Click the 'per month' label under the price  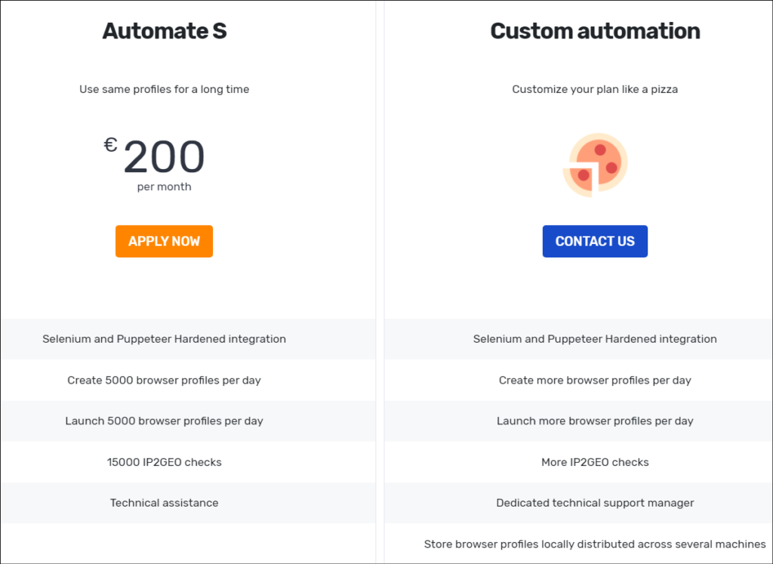[x=164, y=186]
